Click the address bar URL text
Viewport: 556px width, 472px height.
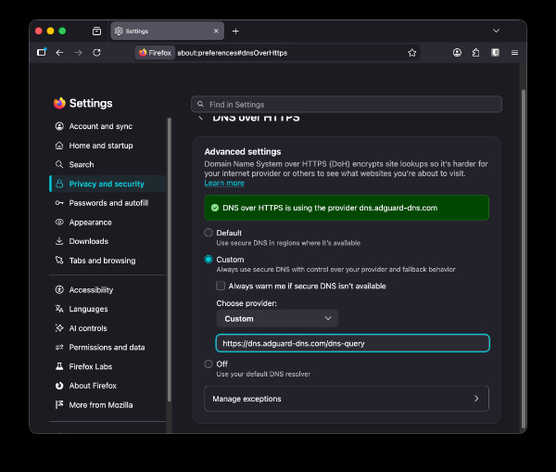(233, 53)
